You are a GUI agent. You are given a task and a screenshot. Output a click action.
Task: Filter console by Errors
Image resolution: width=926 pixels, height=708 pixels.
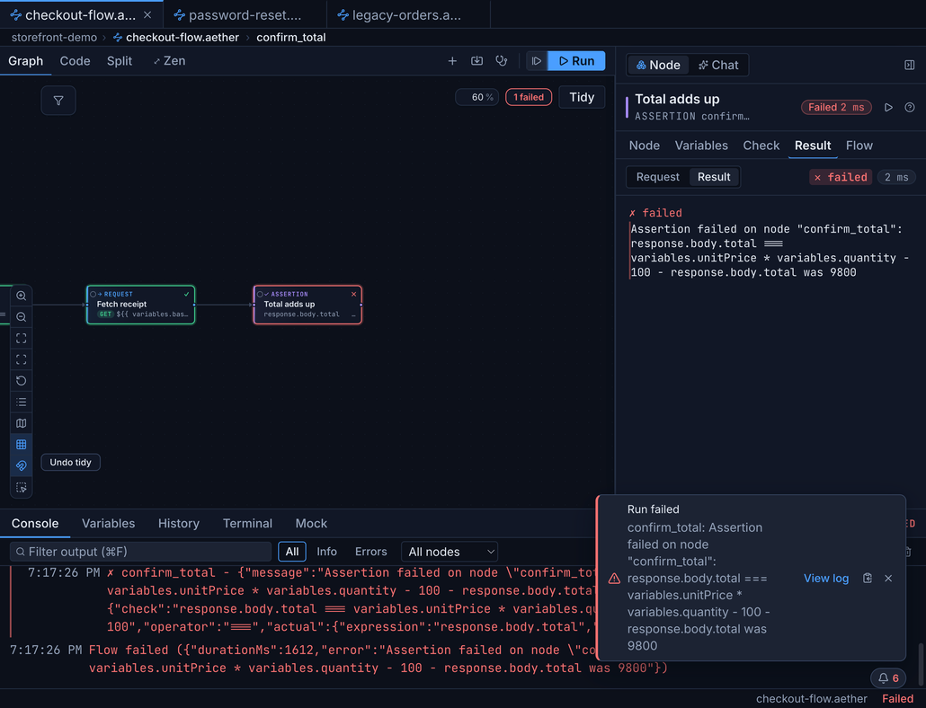(x=371, y=552)
